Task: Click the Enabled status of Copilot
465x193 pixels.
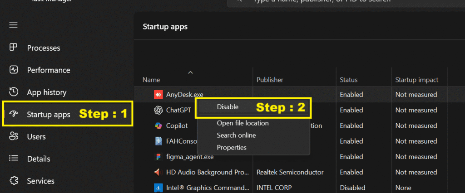Action: (x=351, y=125)
